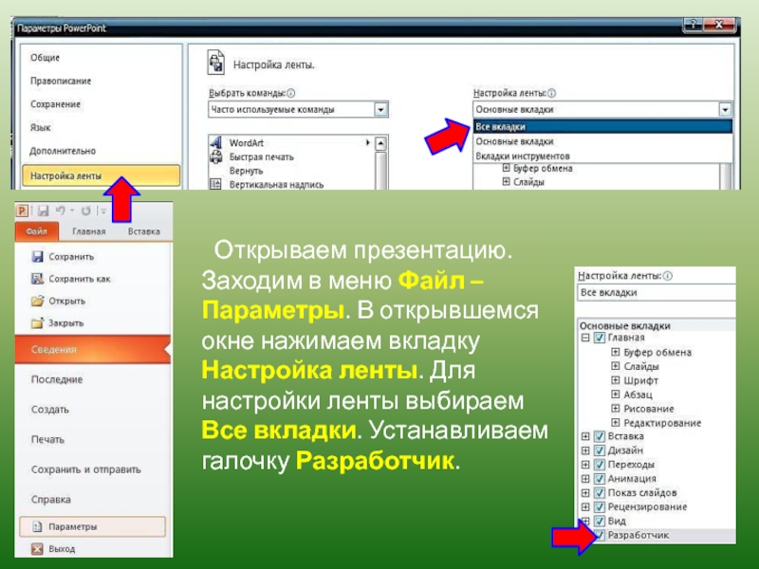Screen dimensions: 759x569
Task: Click the PowerPoint application icon in quick access toolbar
Action: tap(22, 211)
